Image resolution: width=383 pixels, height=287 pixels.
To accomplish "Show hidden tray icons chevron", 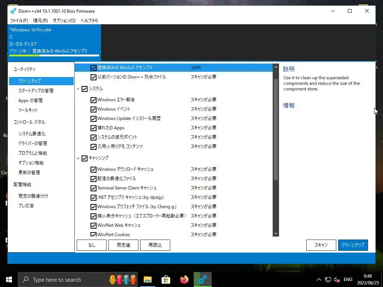I will (x=319, y=280).
